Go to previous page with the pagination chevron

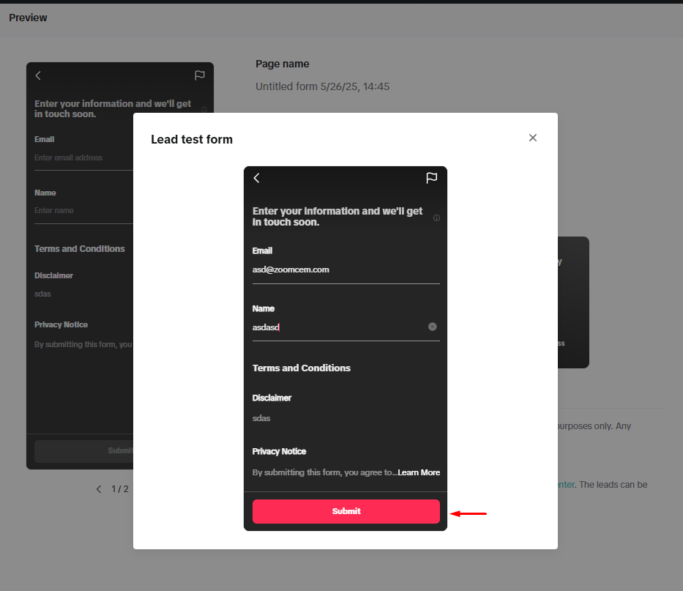pyautogui.click(x=99, y=489)
